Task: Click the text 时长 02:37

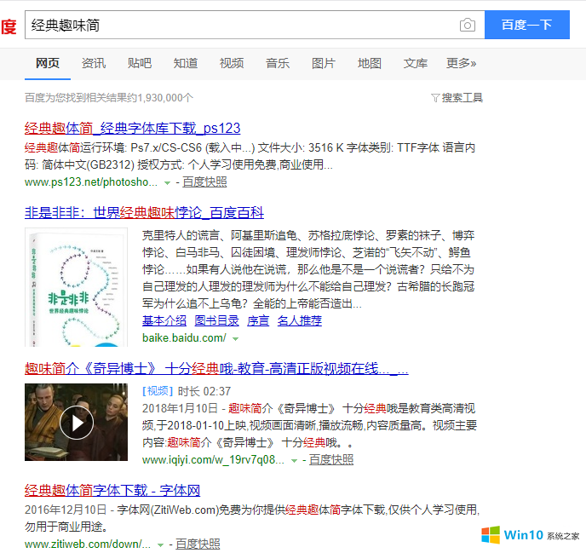Action: pos(204,391)
